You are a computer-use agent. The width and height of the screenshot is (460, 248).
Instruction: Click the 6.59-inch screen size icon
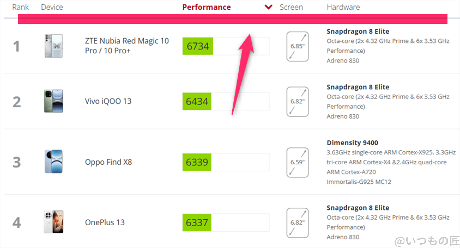coord(298,162)
